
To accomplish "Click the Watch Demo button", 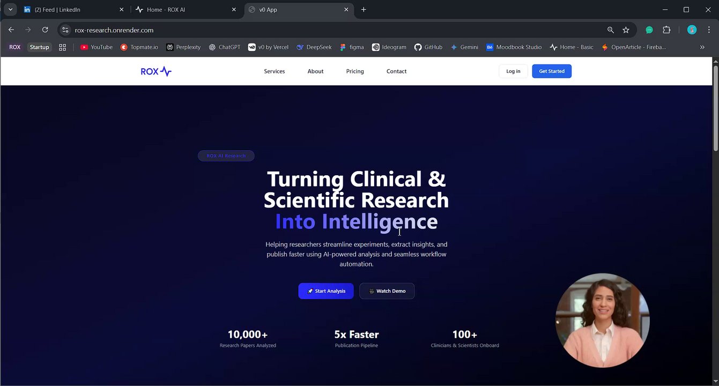I will pyautogui.click(x=387, y=291).
